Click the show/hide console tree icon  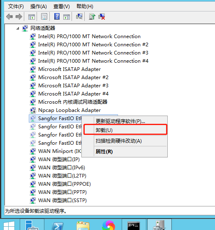tap(32, 17)
